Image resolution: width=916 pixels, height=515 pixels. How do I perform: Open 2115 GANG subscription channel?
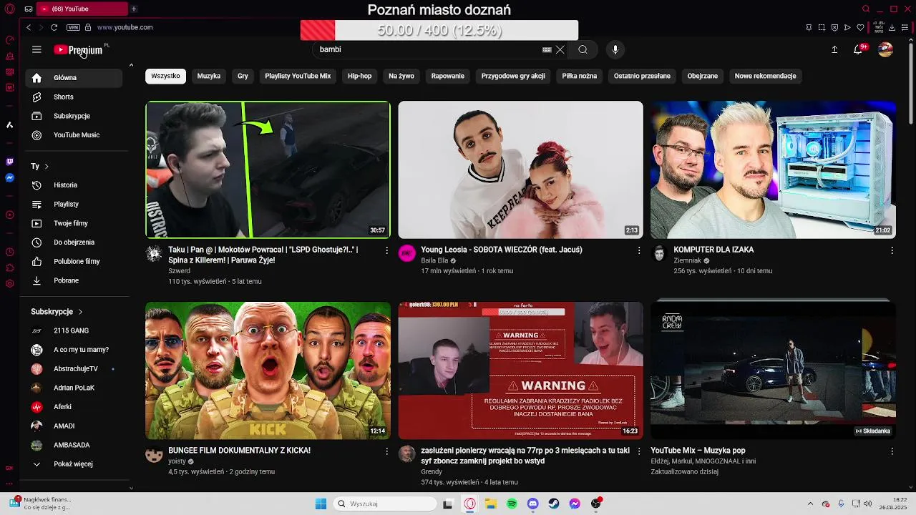click(x=74, y=330)
